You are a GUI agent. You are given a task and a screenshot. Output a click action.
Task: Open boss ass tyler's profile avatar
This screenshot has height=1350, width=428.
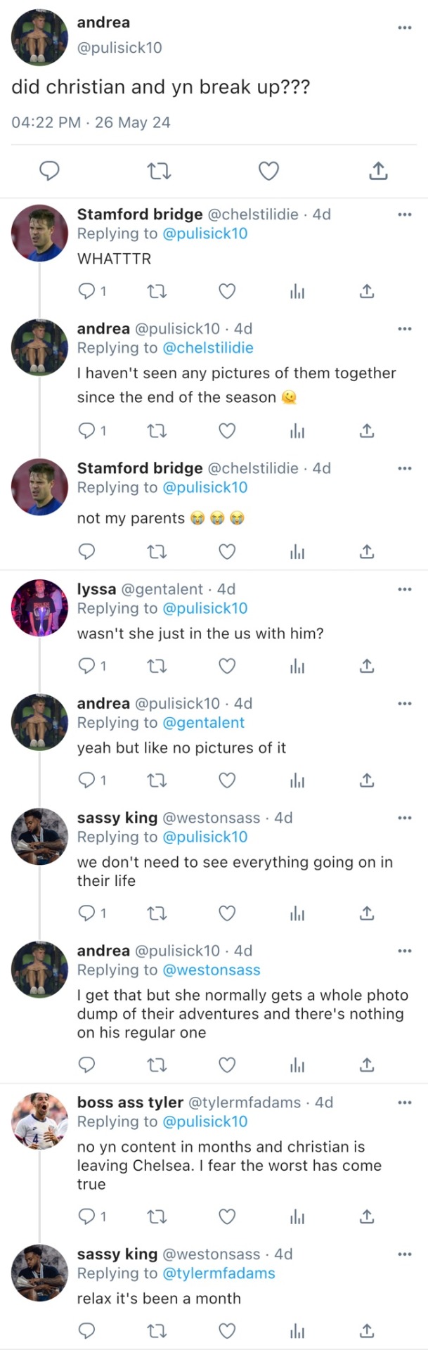(39, 1121)
